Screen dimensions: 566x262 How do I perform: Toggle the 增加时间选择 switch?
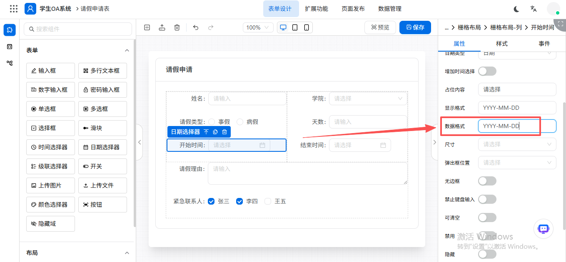(x=487, y=71)
